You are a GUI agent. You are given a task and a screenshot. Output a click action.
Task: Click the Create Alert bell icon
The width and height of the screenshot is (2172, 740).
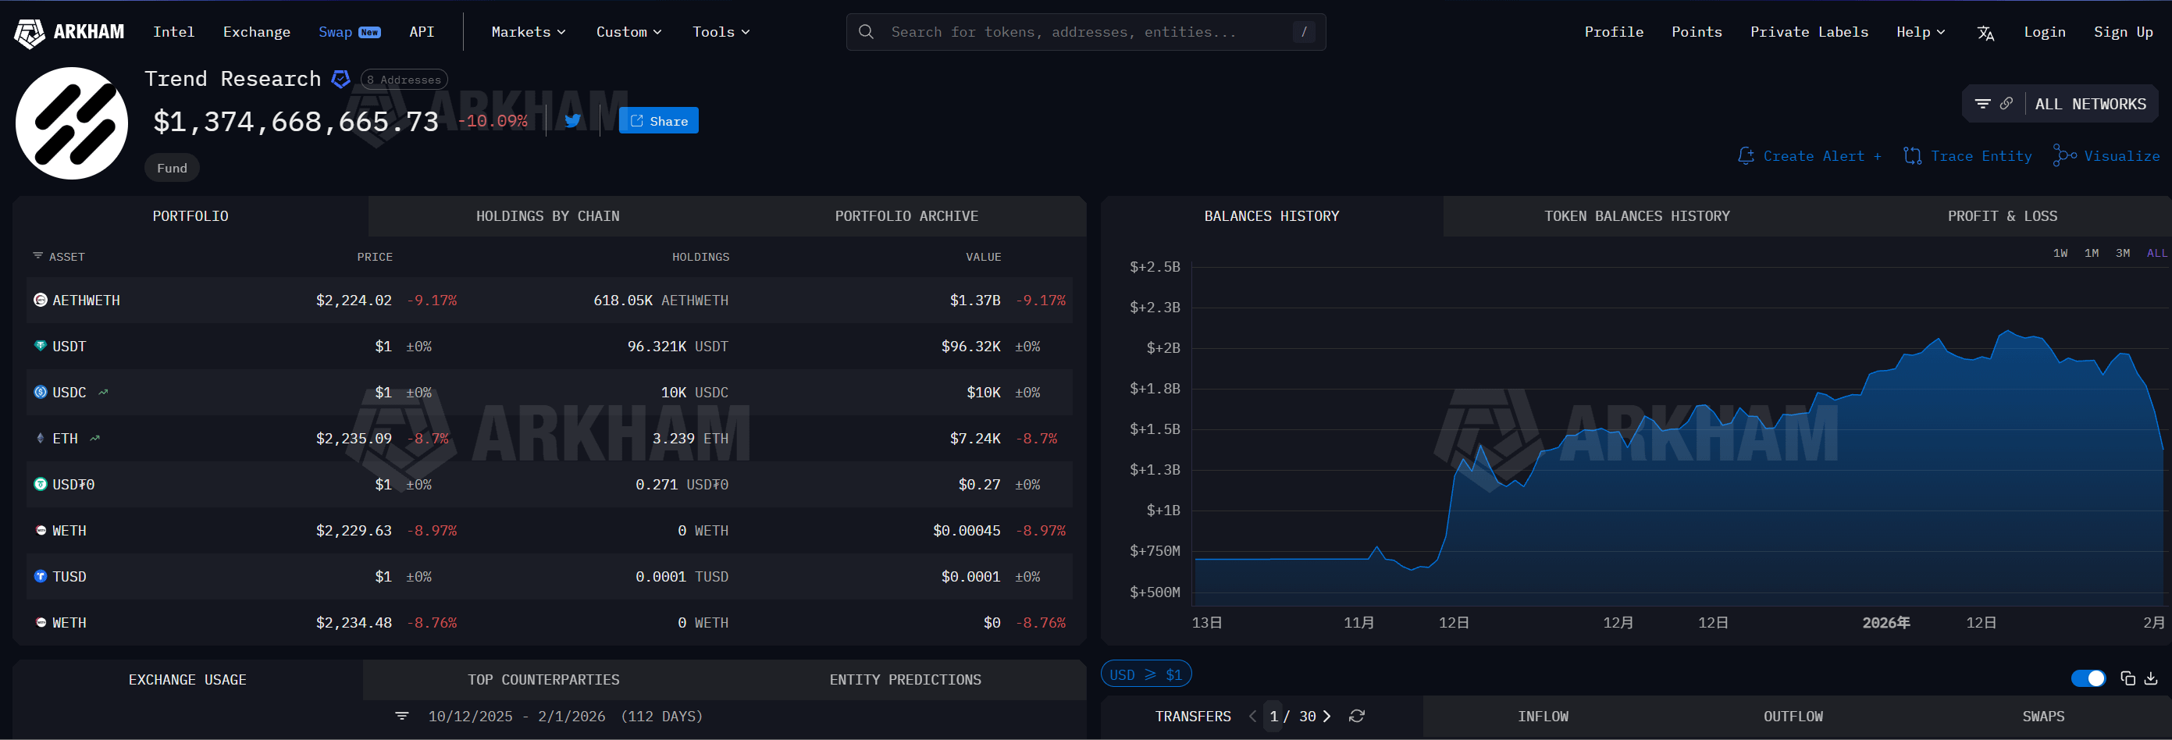1747,156
